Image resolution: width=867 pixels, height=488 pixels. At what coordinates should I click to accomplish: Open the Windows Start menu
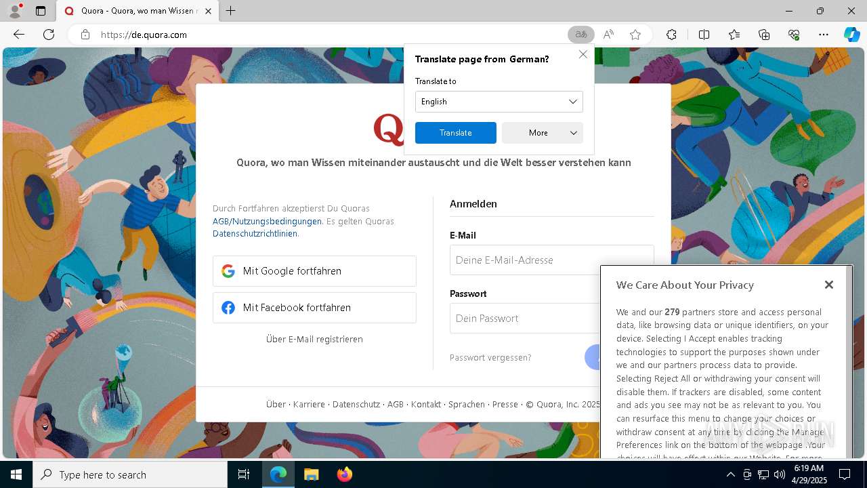click(x=16, y=474)
